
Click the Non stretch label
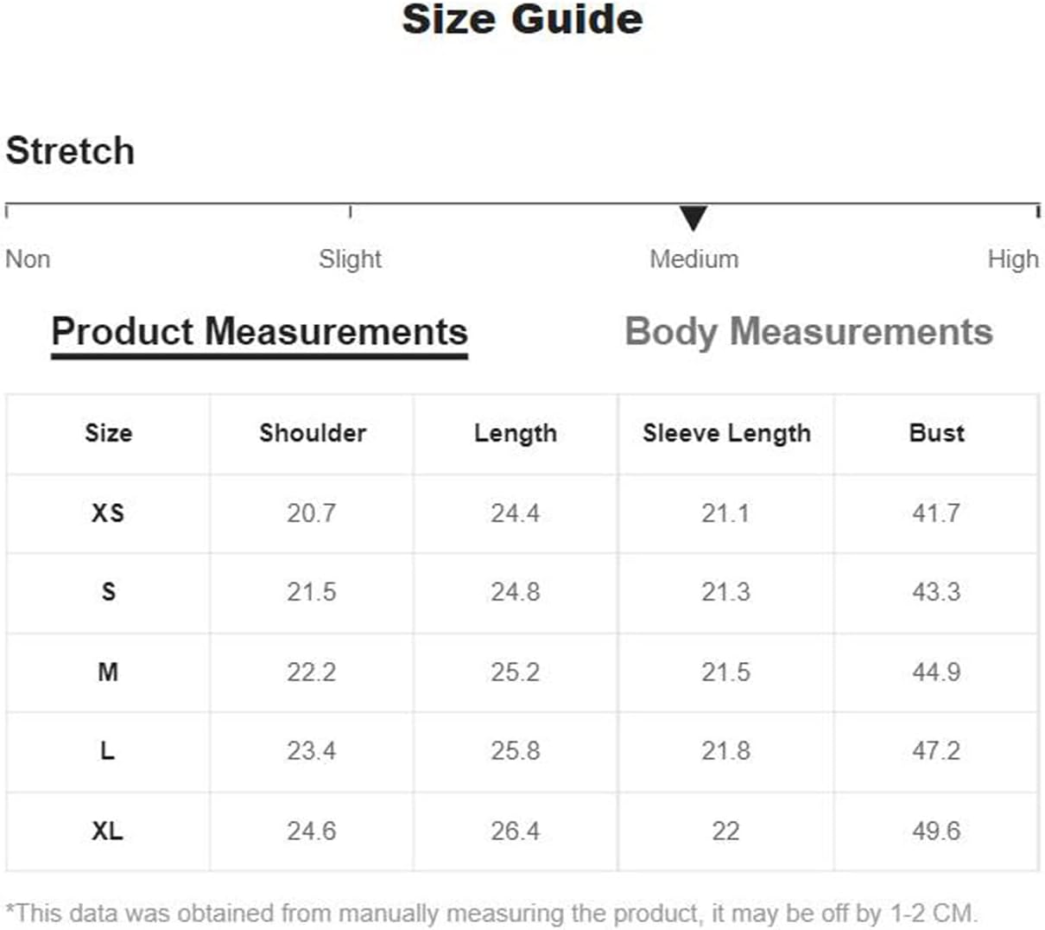[28, 258]
